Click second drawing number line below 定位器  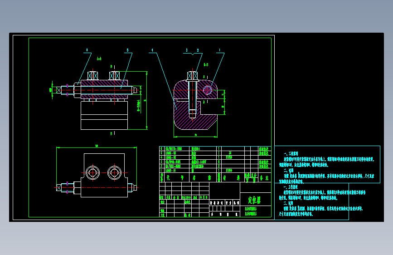(x=251, y=214)
